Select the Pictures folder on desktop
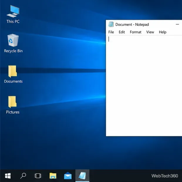The image size is (182, 182). pyautogui.click(x=13, y=105)
